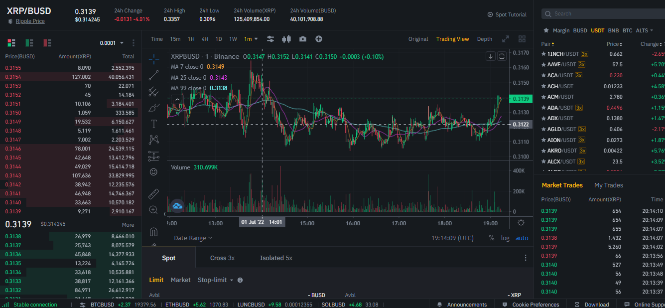The image size is (665, 308).
Task: Open multi-chart grid layout
Action: point(522,39)
